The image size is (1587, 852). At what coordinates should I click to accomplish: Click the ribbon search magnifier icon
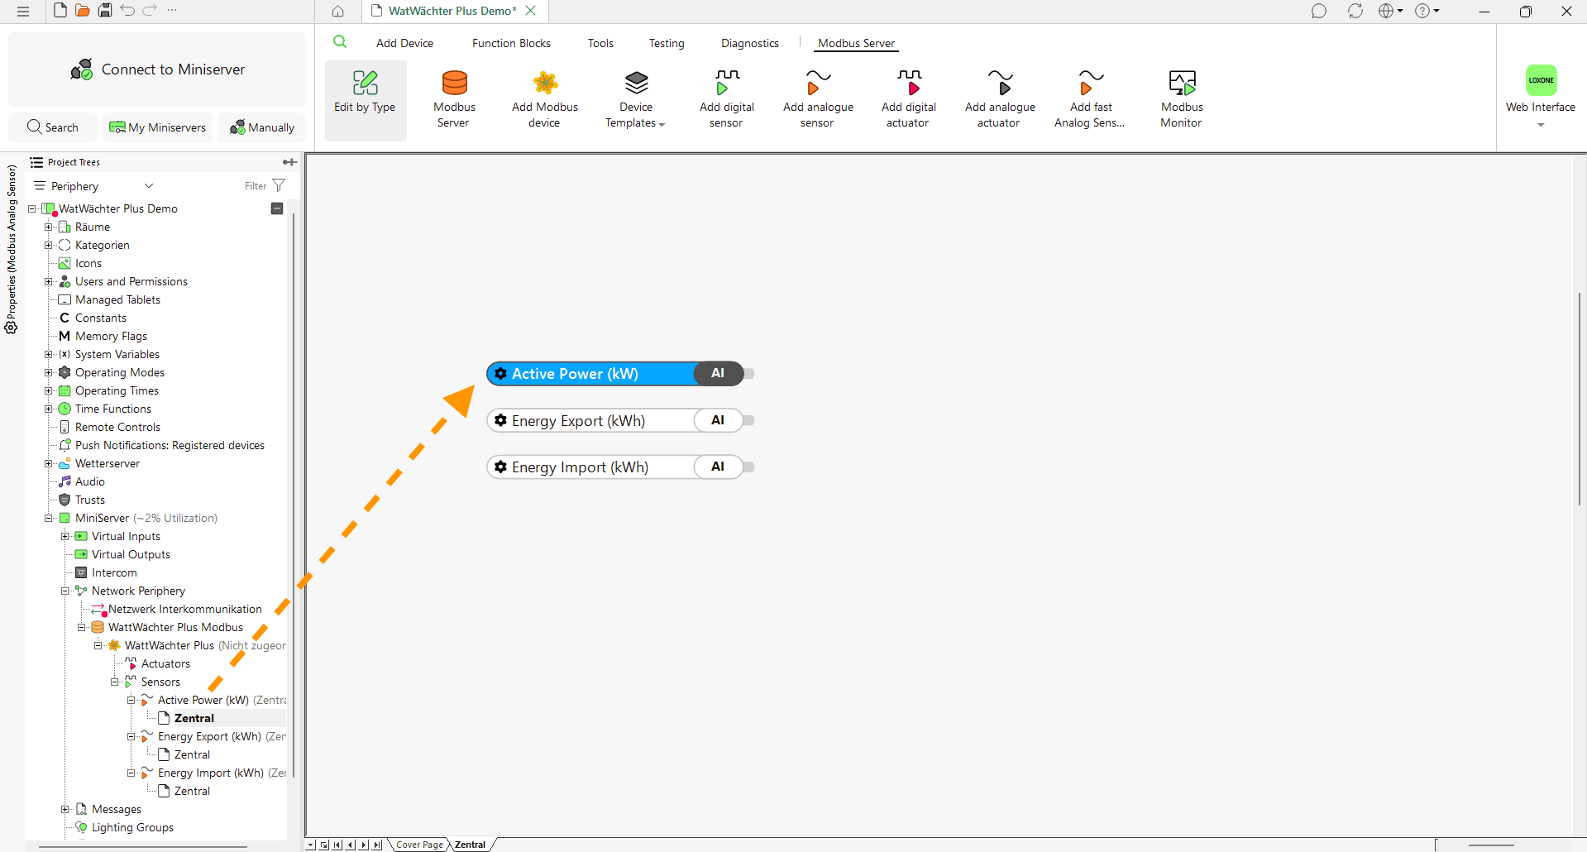[340, 42]
